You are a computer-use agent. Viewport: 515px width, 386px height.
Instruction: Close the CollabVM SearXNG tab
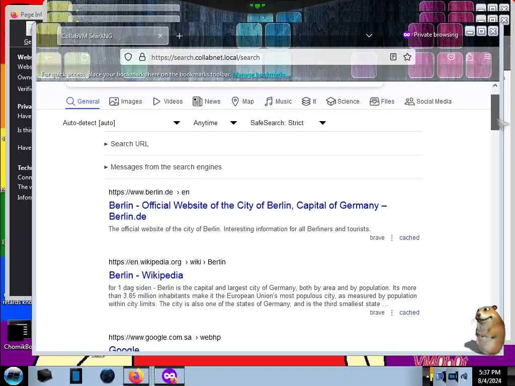(x=160, y=36)
